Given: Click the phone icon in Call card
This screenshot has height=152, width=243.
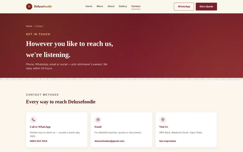Looking at the screenshot, I should (x=34, y=120).
